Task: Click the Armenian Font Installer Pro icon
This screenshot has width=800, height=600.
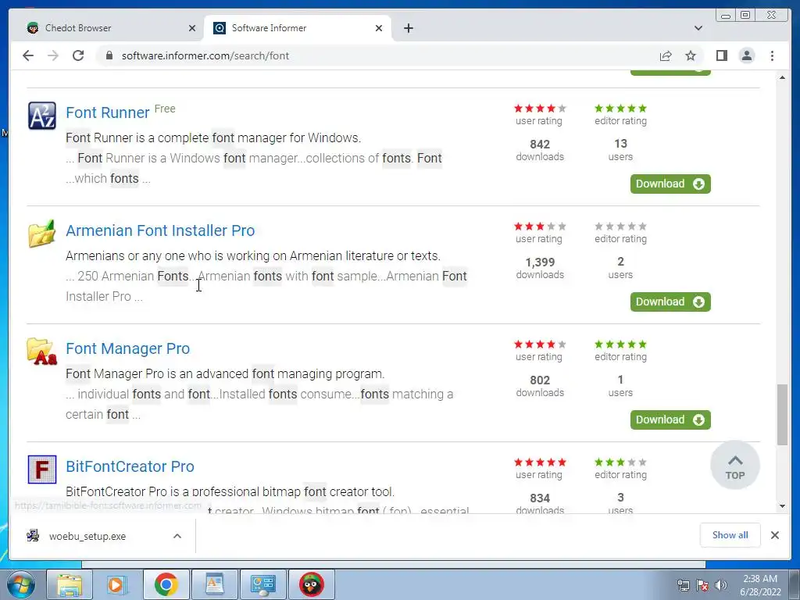Action: click(42, 234)
